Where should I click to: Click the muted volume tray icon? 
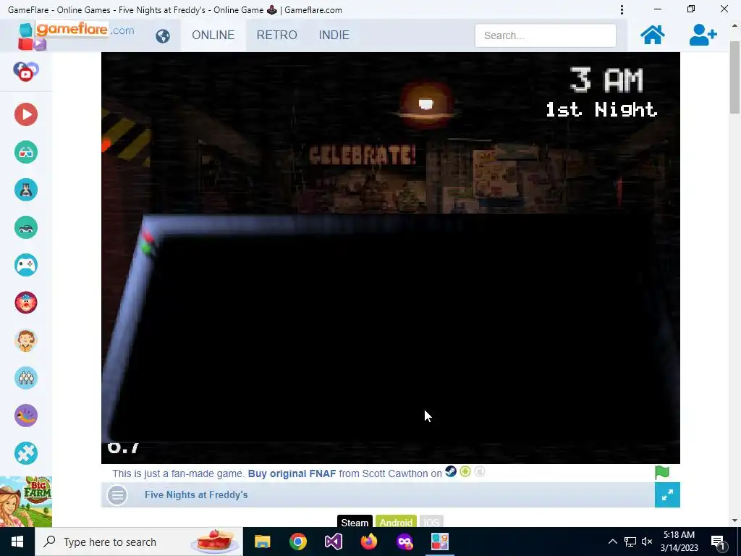[x=647, y=542]
